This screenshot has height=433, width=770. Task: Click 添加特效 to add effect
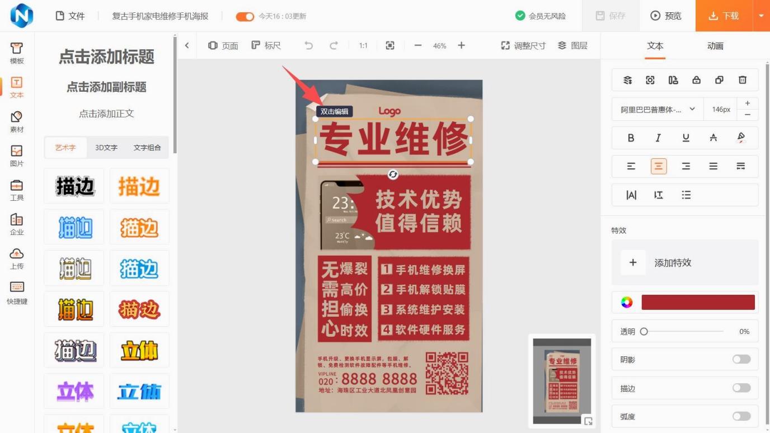click(672, 262)
